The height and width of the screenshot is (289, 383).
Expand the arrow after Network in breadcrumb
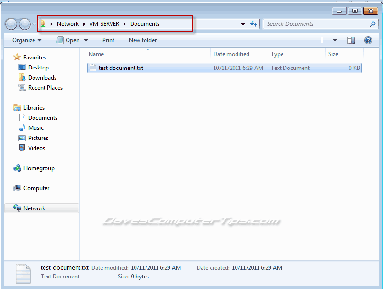84,24
